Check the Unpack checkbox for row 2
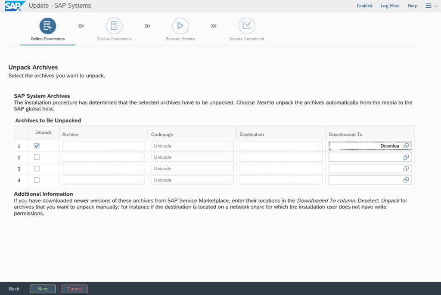This screenshot has height=295, width=441. pos(37,157)
